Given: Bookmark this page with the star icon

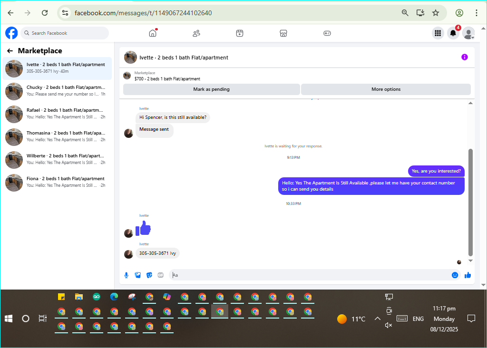Looking at the screenshot, I should 436,13.
